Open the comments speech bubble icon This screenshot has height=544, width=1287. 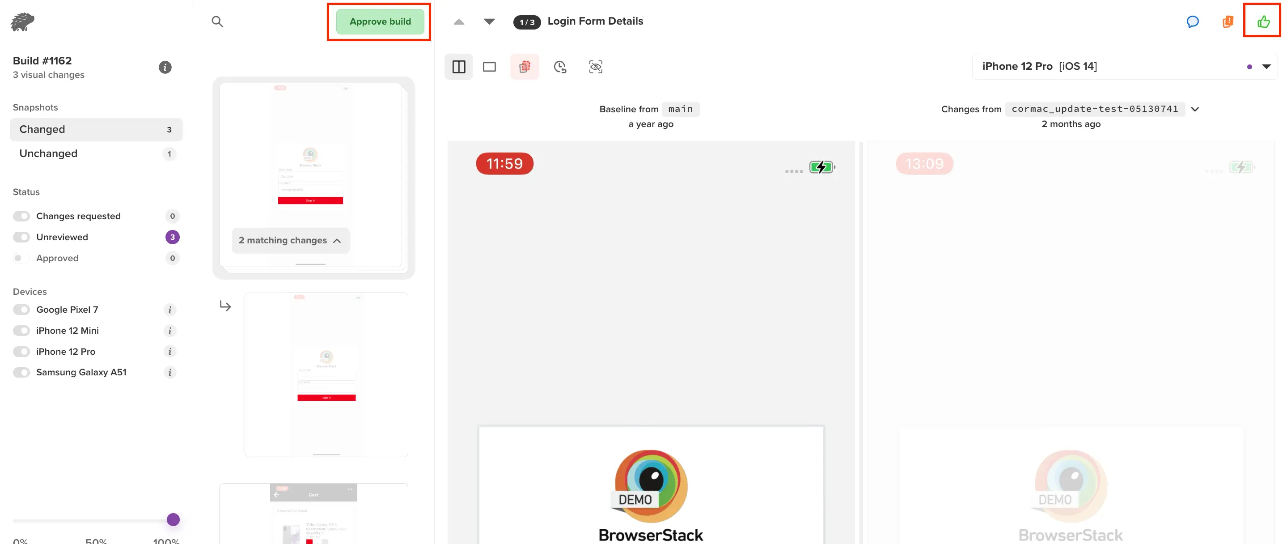tap(1193, 21)
